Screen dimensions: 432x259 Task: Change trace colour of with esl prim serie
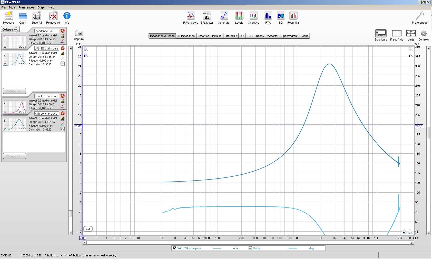(62, 124)
